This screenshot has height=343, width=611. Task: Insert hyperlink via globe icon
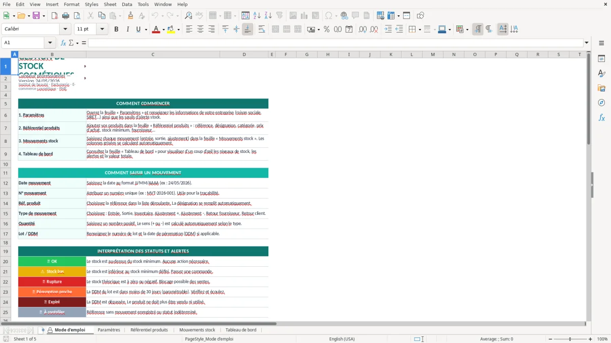[344, 16]
